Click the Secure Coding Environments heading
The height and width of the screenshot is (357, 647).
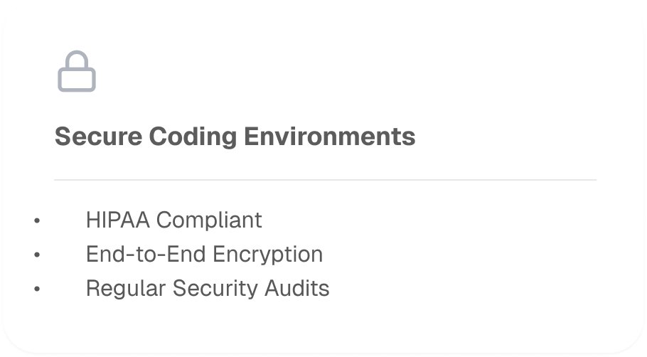click(235, 136)
